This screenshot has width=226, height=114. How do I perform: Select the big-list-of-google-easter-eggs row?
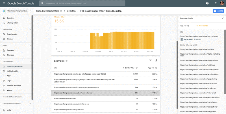tap(106, 74)
